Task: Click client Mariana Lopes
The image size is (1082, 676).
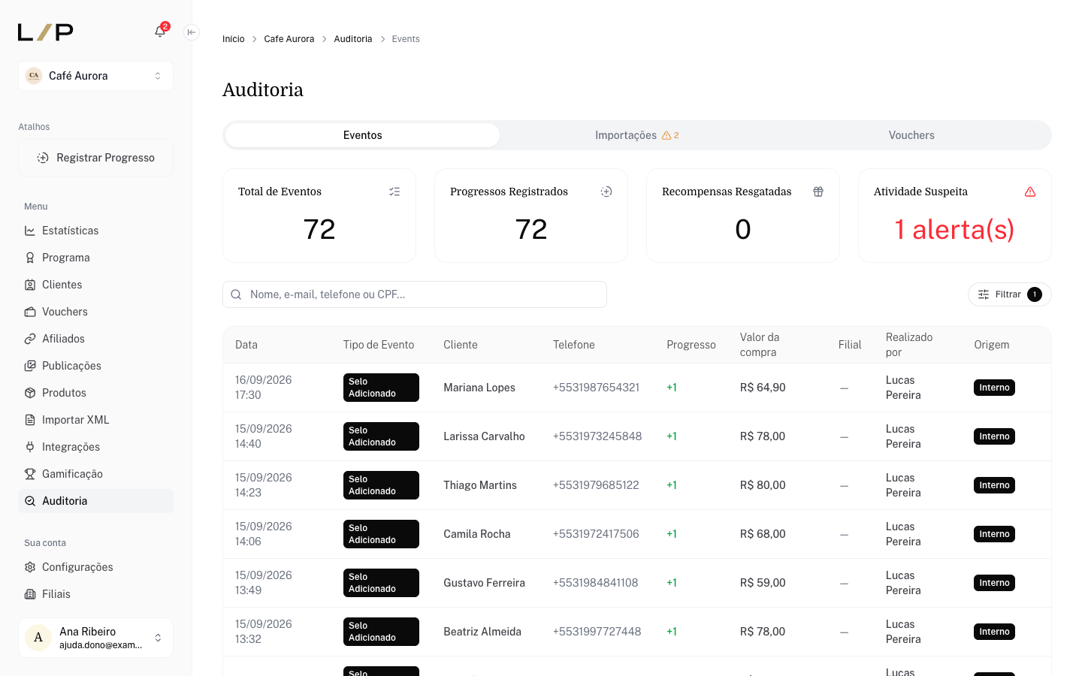Action: pos(479,388)
